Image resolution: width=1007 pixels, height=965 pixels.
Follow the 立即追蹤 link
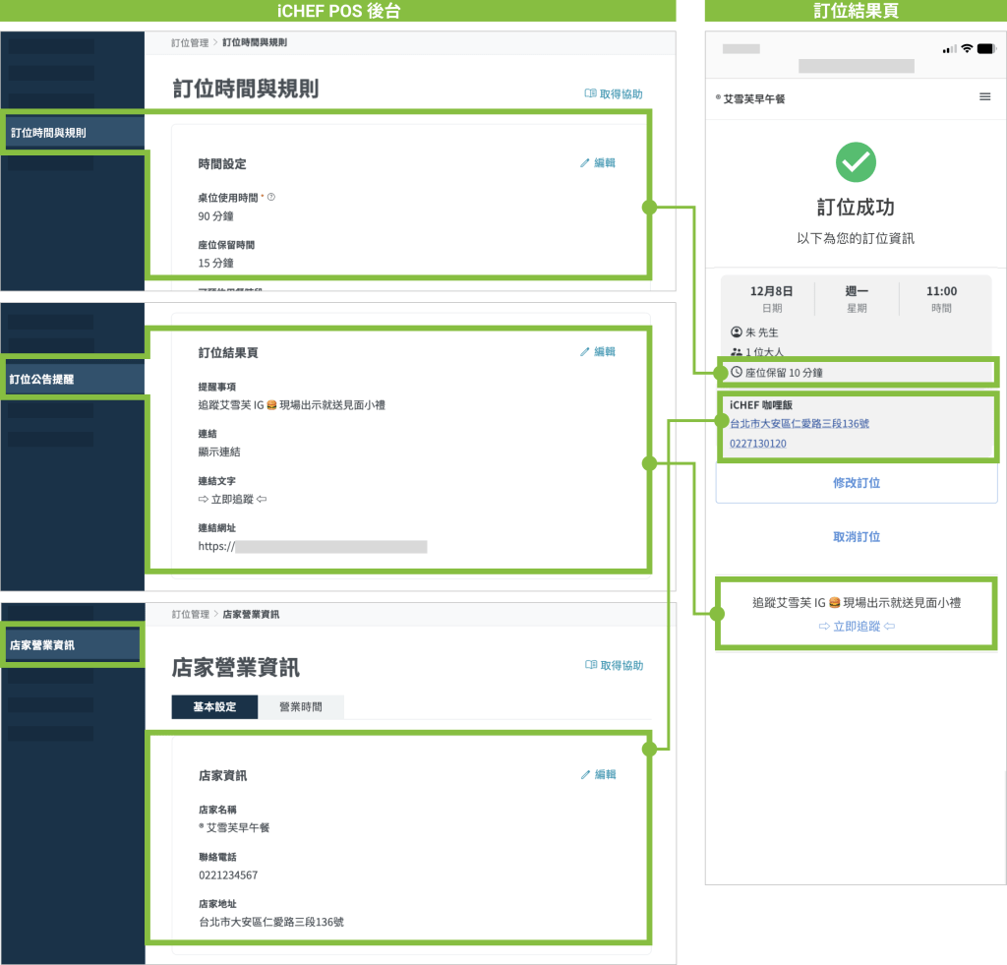(856, 627)
